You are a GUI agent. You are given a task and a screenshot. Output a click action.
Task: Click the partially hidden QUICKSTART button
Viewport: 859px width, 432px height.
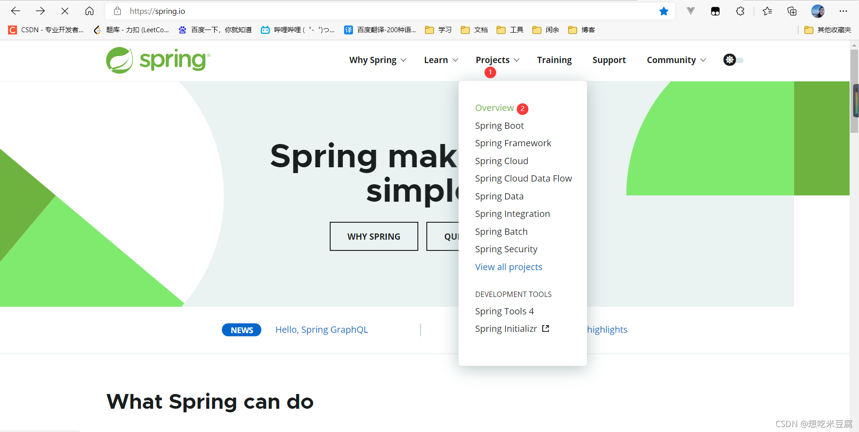coord(443,236)
